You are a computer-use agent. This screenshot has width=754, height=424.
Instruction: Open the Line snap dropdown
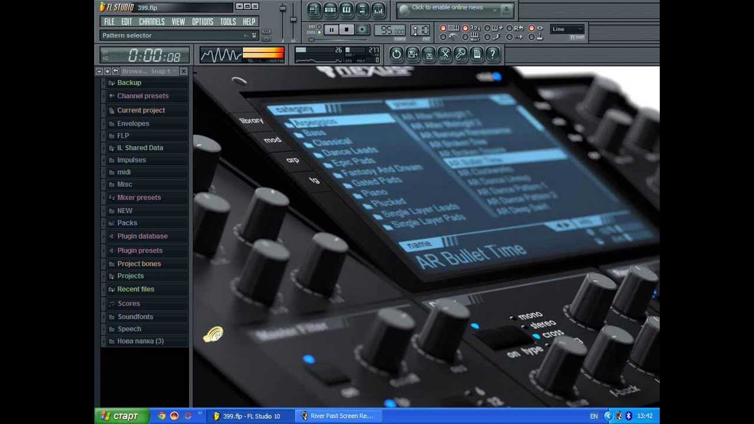[x=567, y=29]
